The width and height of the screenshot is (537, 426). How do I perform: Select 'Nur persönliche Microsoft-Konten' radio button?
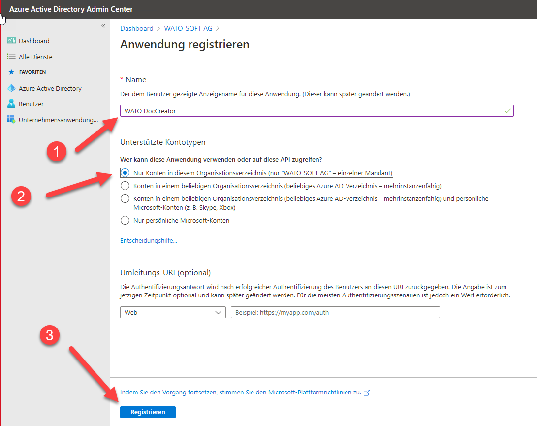click(125, 220)
